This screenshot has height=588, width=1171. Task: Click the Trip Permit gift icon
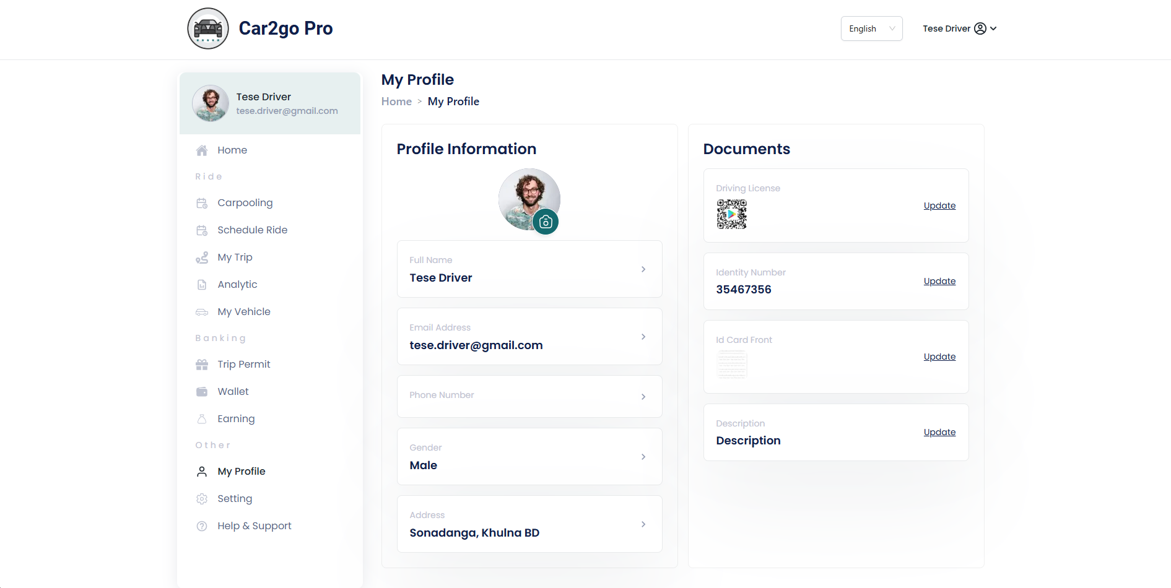pyautogui.click(x=202, y=365)
